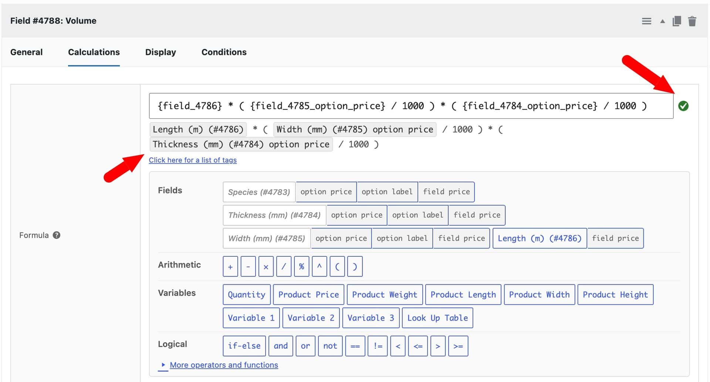Screen dimensions: 710x382
Task: Add the percent % operator
Action: coord(301,266)
